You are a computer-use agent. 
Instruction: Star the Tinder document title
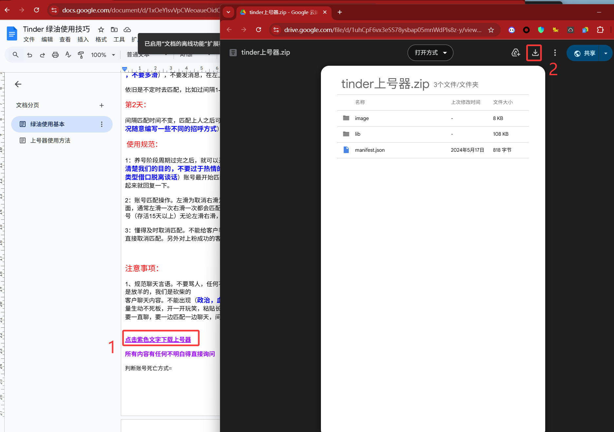[x=101, y=30]
